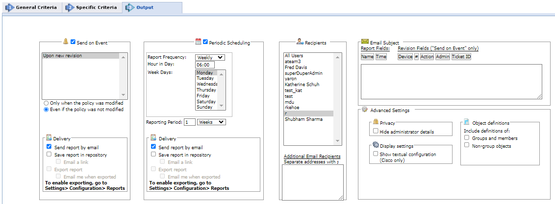Enable Hide administrator details checkbox
Screen dimensions: 555x204
coord(376,131)
